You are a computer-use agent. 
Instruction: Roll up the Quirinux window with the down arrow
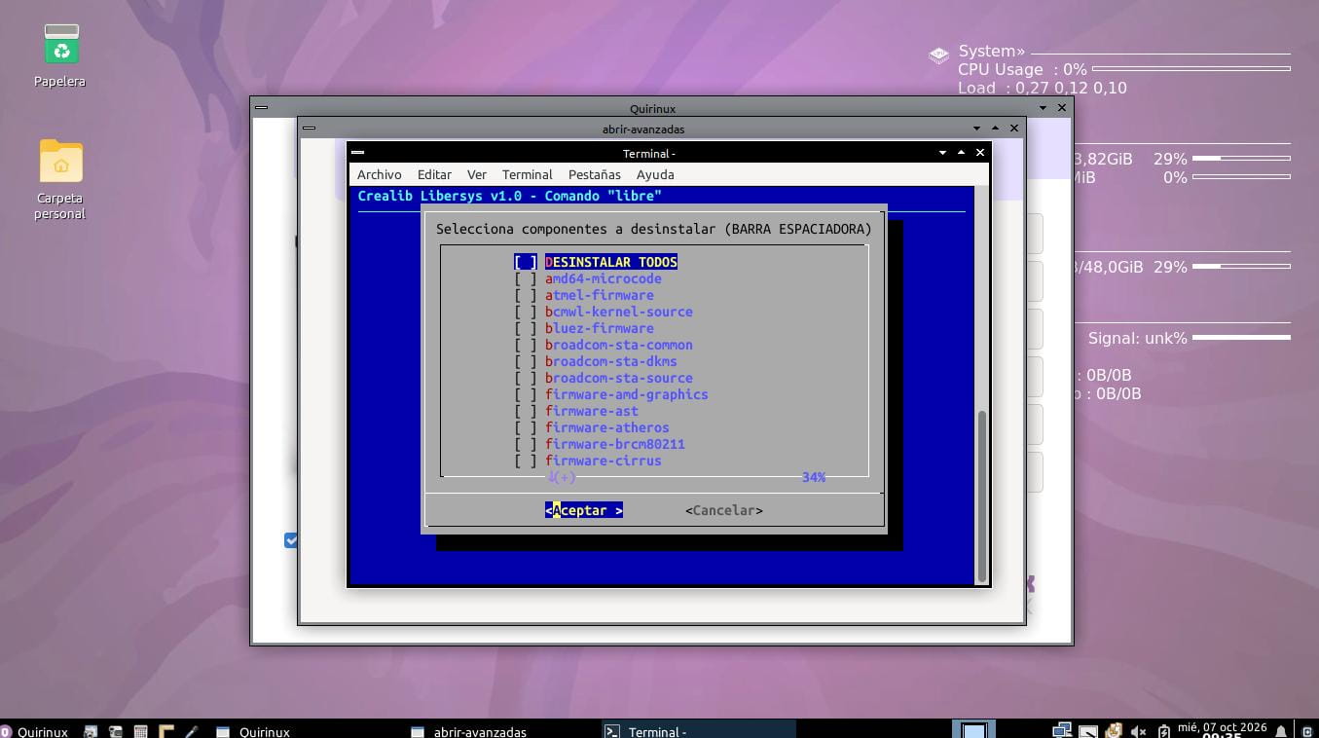click(1043, 108)
